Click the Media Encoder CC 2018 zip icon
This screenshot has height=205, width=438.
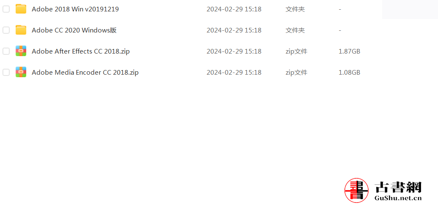pyautogui.click(x=21, y=72)
